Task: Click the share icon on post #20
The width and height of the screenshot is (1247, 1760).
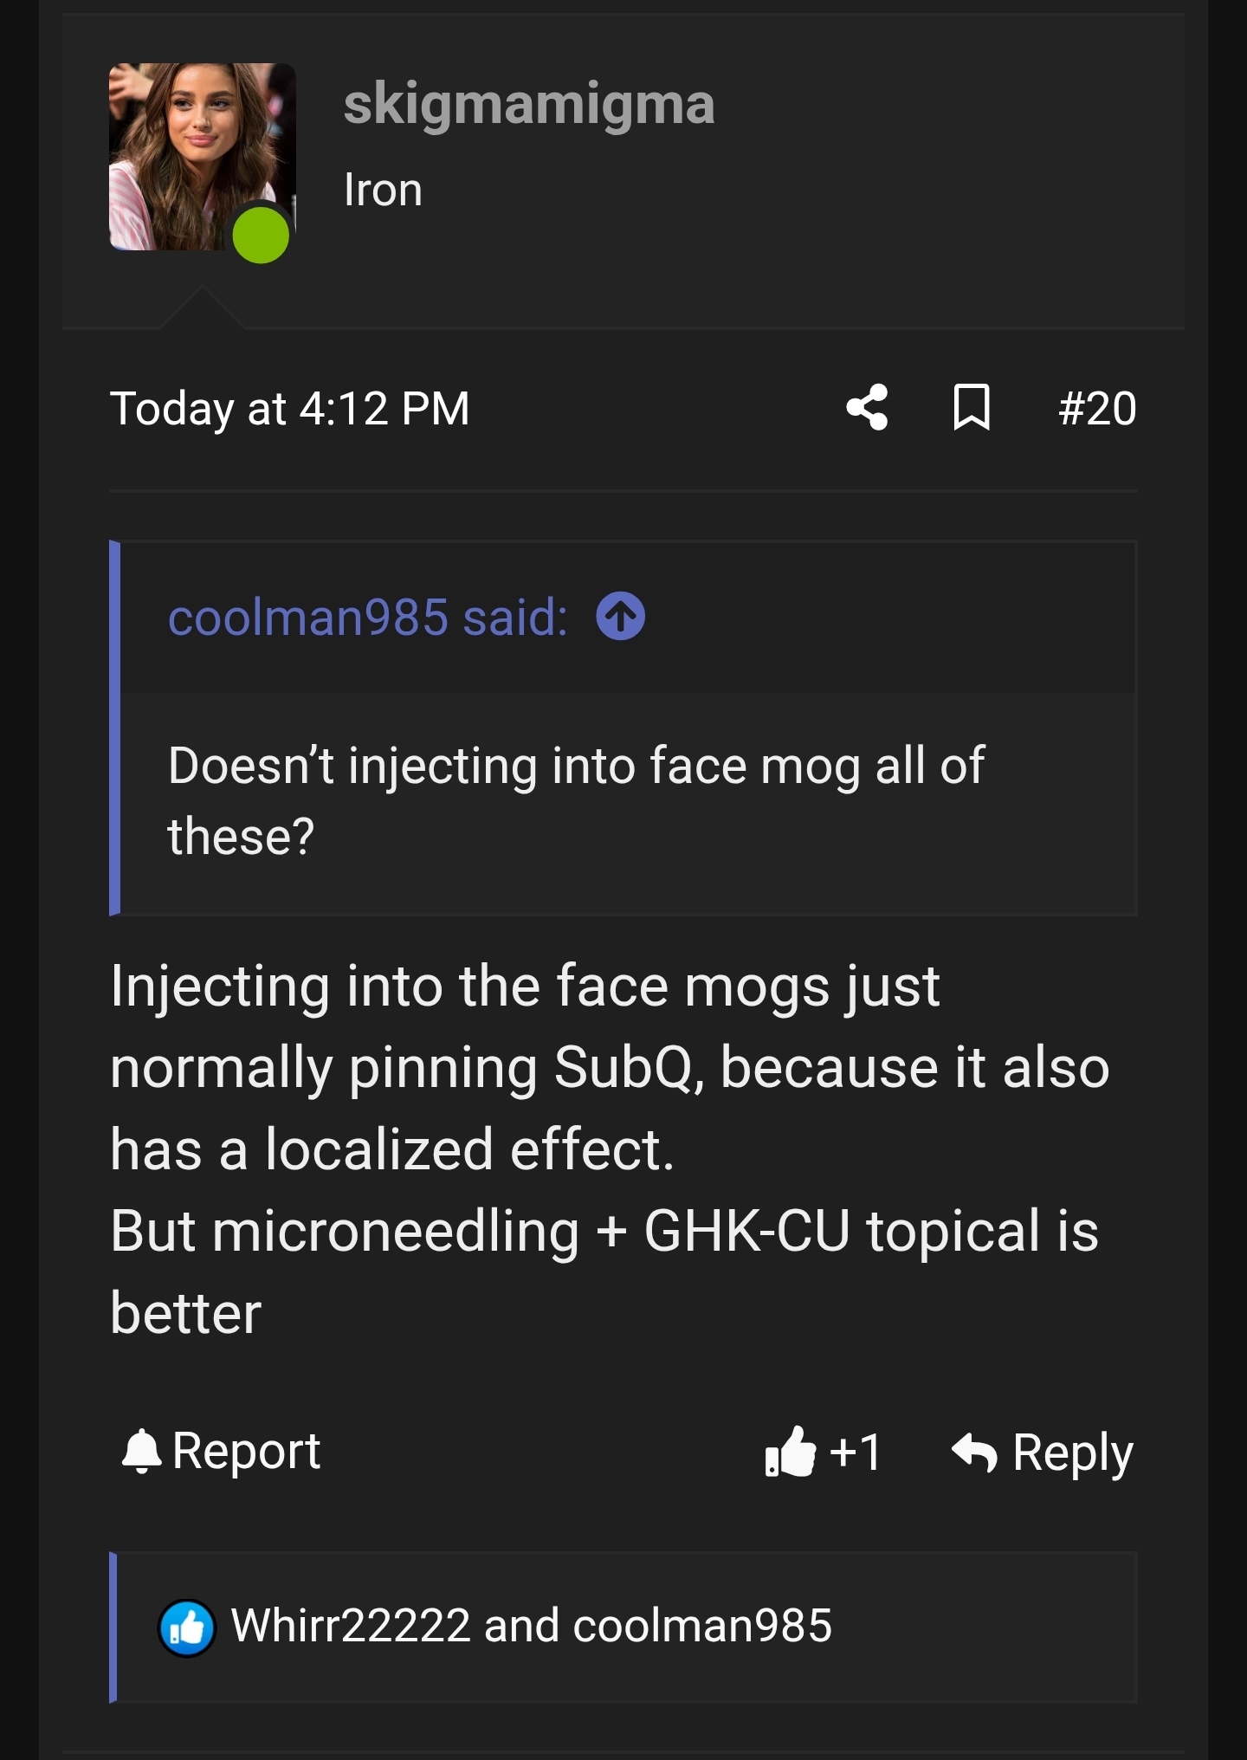Action: click(867, 407)
